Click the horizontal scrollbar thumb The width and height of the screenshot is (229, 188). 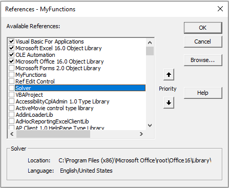pyautogui.click(x=53, y=134)
